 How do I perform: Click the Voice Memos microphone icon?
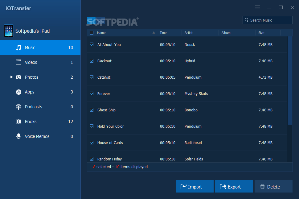(x=18, y=136)
